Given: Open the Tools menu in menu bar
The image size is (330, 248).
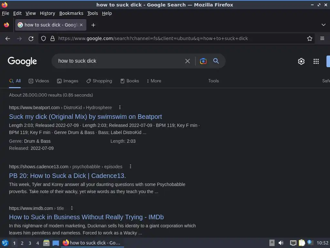Looking at the screenshot, I should [x=92, y=13].
